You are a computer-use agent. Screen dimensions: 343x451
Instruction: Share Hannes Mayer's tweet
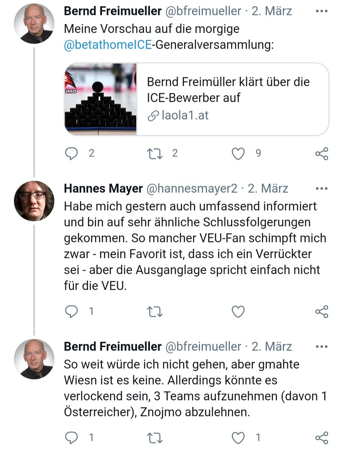(x=322, y=312)
